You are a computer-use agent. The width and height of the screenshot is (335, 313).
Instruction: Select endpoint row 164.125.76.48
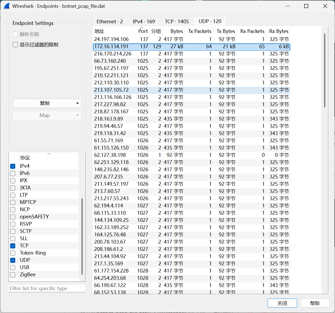(x=191, y=235)
